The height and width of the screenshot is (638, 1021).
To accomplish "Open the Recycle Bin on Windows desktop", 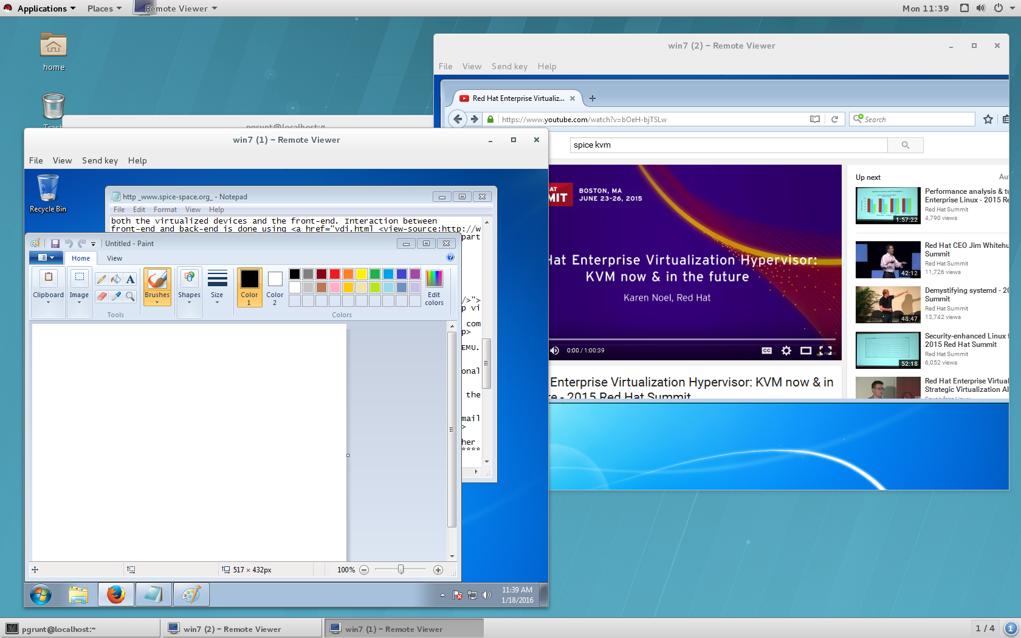I will [48, 194].
